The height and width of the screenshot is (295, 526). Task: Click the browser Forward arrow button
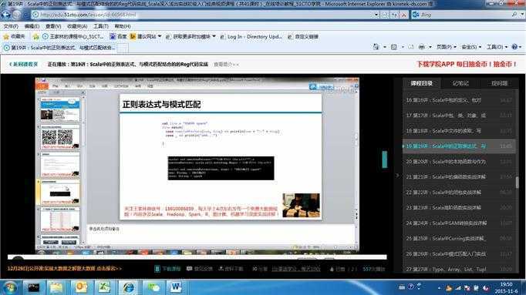(x=16, y=15)
